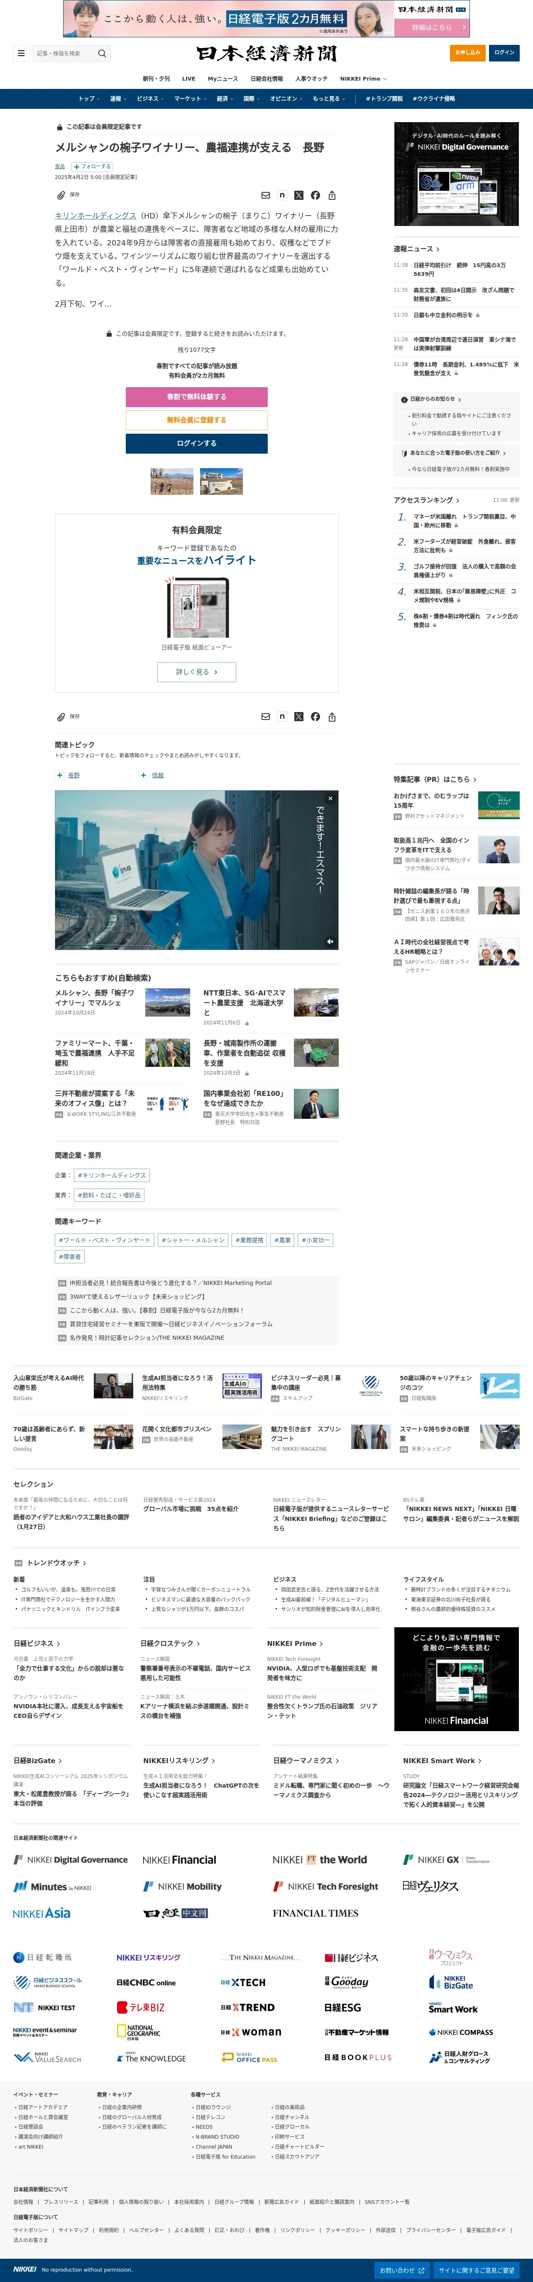
Task: Share to Facebook using top icon
Action: [x=315, y=195]
